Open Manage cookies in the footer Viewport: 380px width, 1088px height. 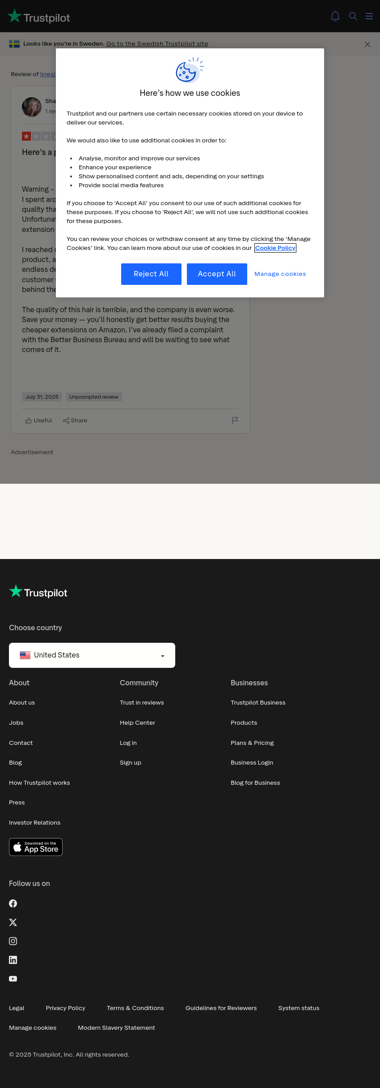point(33,1028)
